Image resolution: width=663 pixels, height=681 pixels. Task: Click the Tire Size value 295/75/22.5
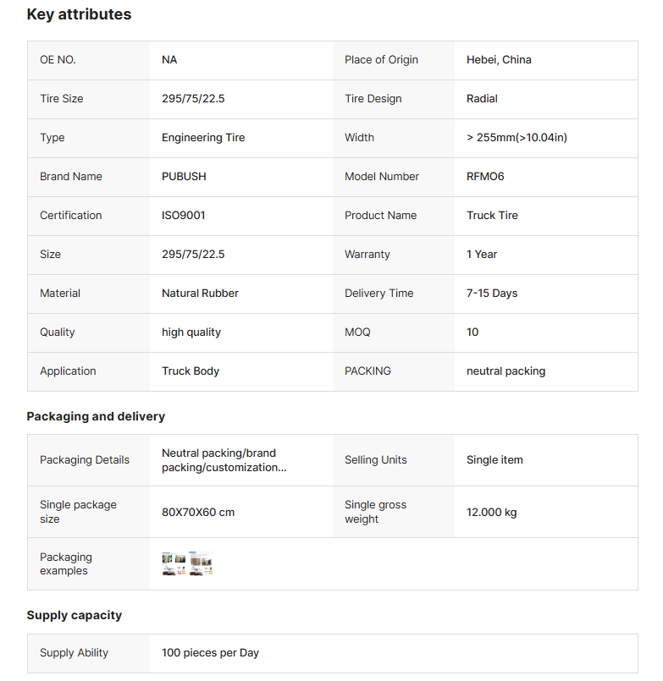(193, 99)
